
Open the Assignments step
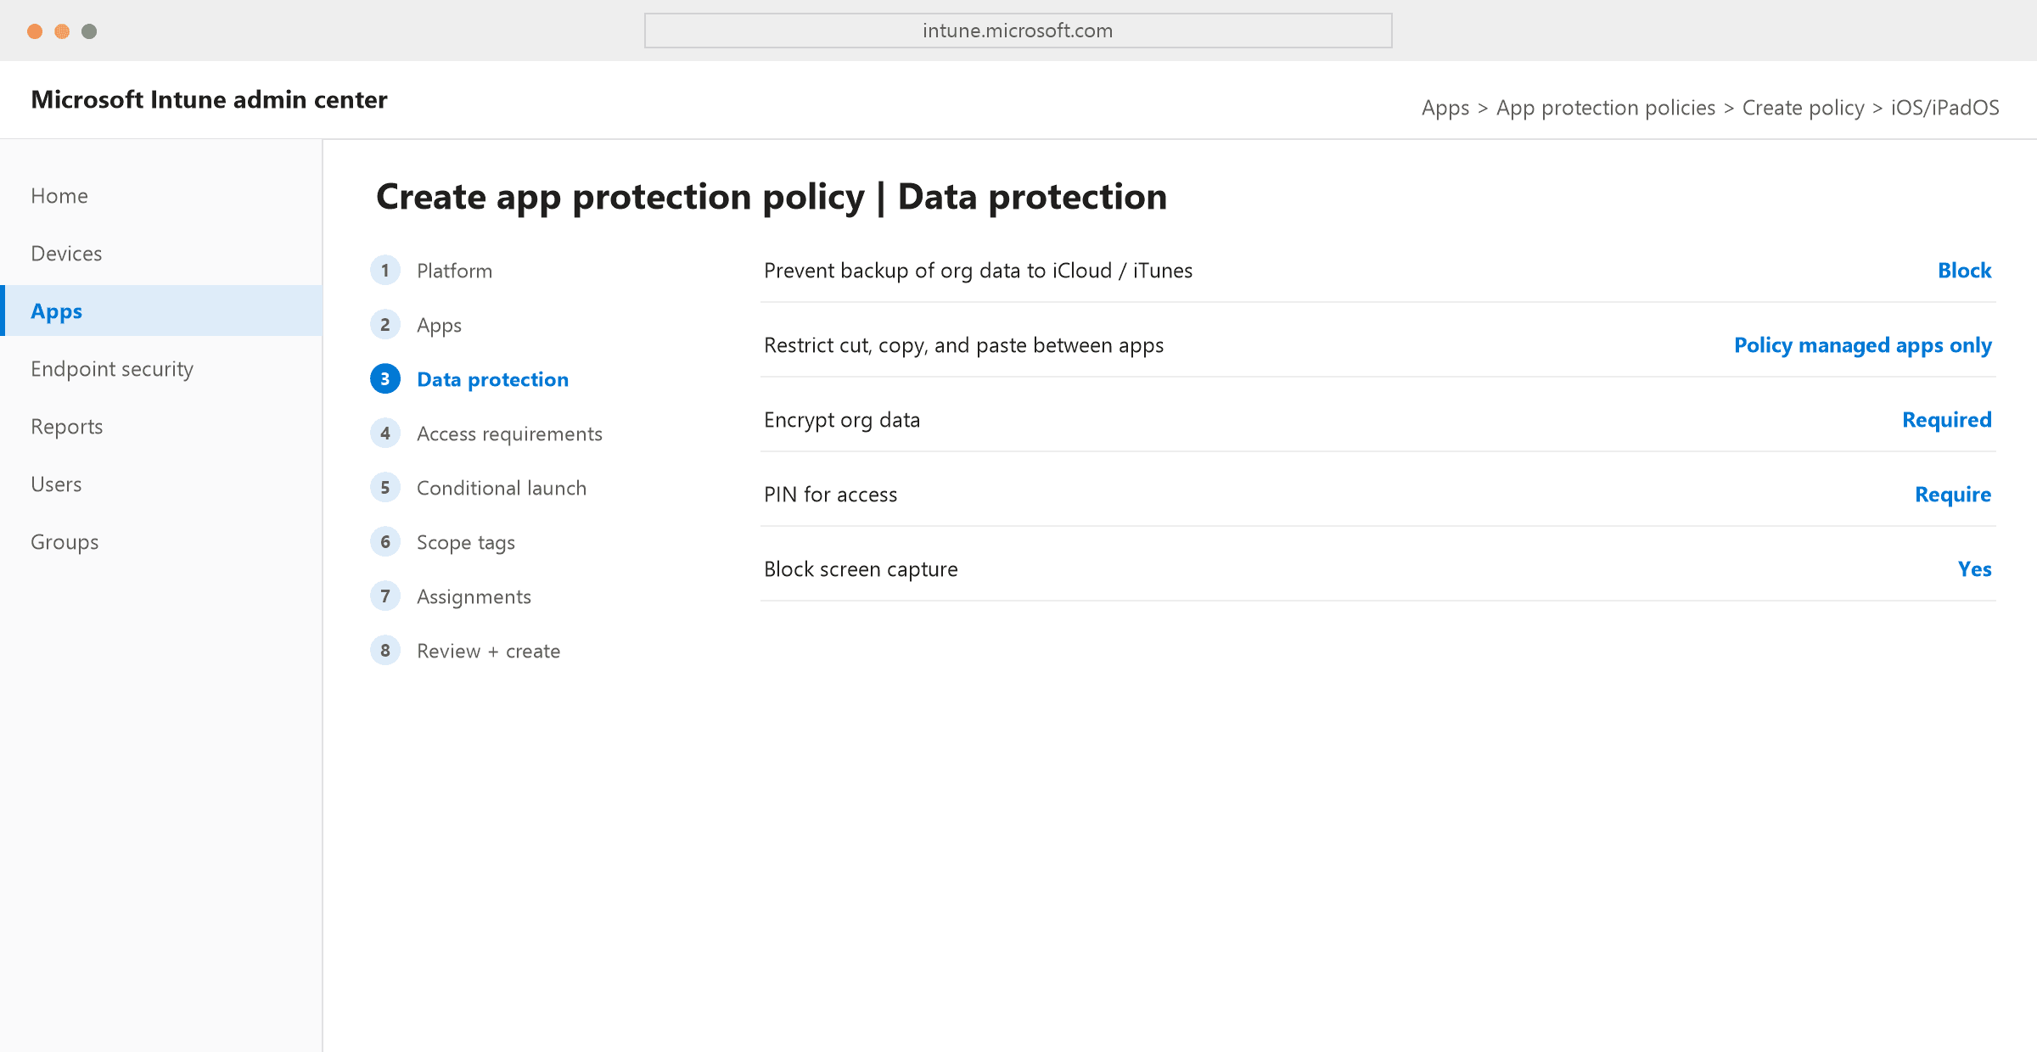474,597
